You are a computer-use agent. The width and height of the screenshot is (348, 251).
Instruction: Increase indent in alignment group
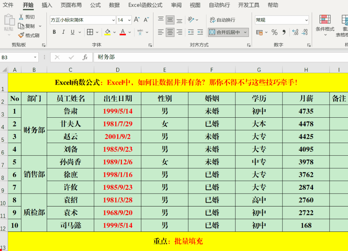(x=200, y=32)
